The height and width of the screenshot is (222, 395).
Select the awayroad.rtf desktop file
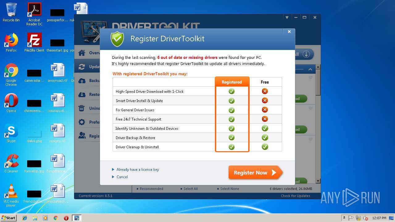coord(57,73)
